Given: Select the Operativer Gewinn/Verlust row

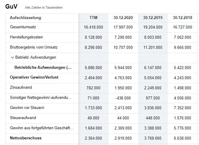Looking at the screenshot, I should pos(34,77).
